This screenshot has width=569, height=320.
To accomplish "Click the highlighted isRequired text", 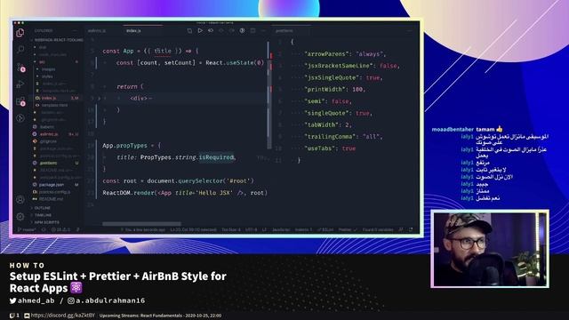I will [216, 157].
